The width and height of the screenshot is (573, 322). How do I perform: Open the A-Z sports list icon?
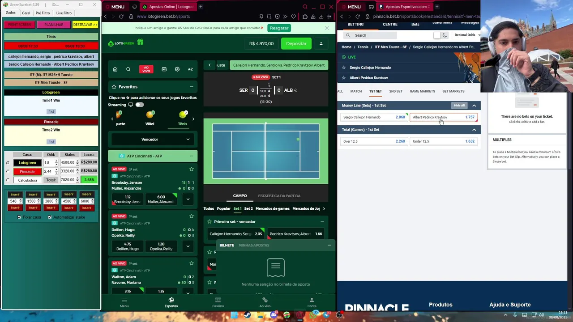[x=190, y=69]
